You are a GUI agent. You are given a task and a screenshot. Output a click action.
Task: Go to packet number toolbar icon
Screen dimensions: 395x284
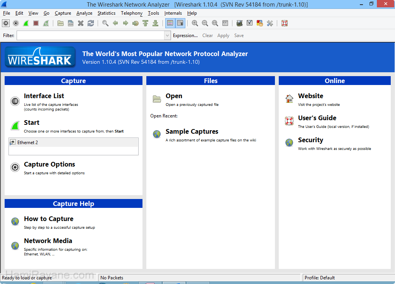[x=136, y=23]
